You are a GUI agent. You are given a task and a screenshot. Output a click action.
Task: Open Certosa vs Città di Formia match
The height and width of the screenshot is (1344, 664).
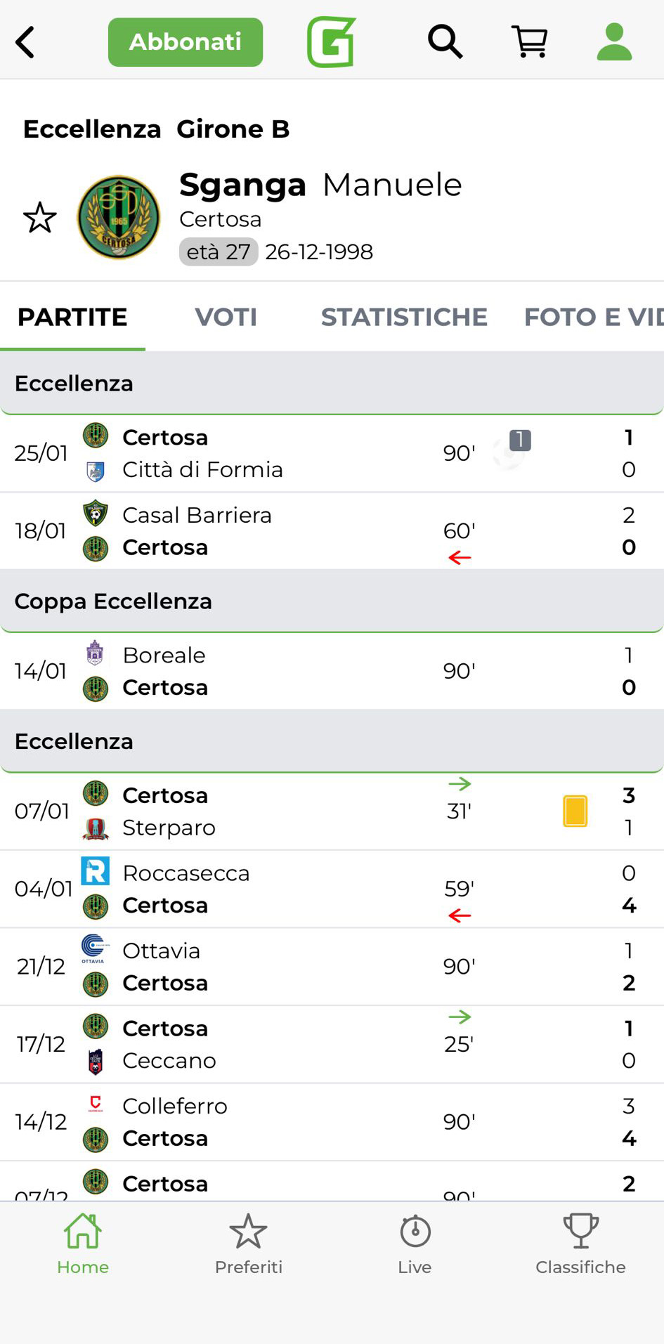(281, 453)
